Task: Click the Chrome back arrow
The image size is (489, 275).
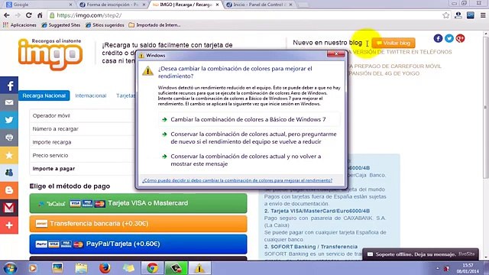Action: click(7, 15)
